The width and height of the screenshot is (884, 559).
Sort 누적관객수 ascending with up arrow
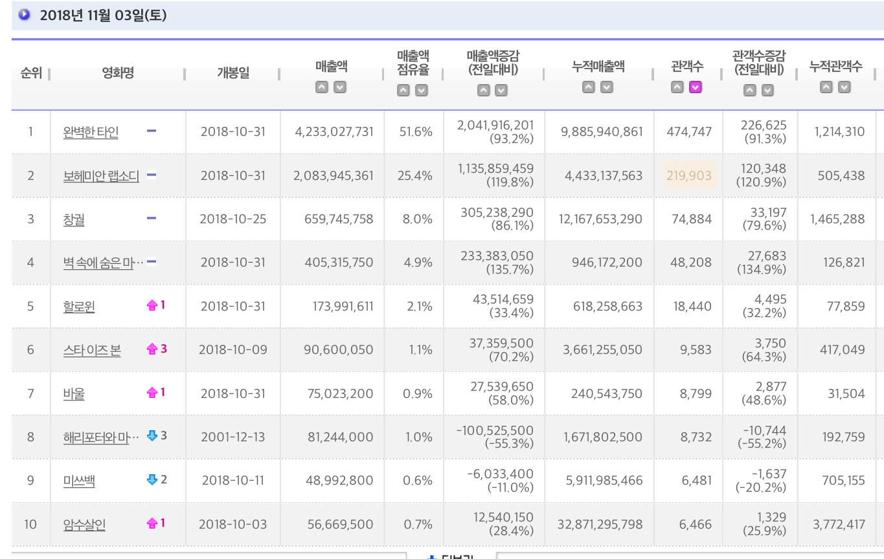click(826, 87)
